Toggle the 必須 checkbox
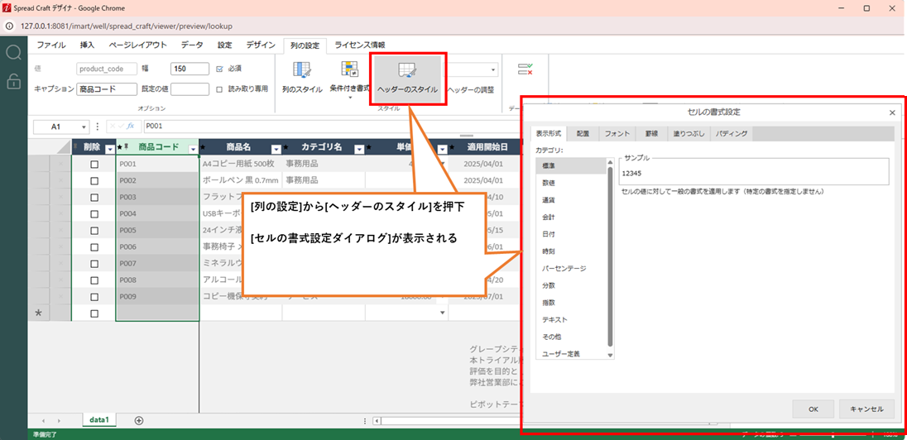This screenshot has width=907, height=440. (219, 69)
